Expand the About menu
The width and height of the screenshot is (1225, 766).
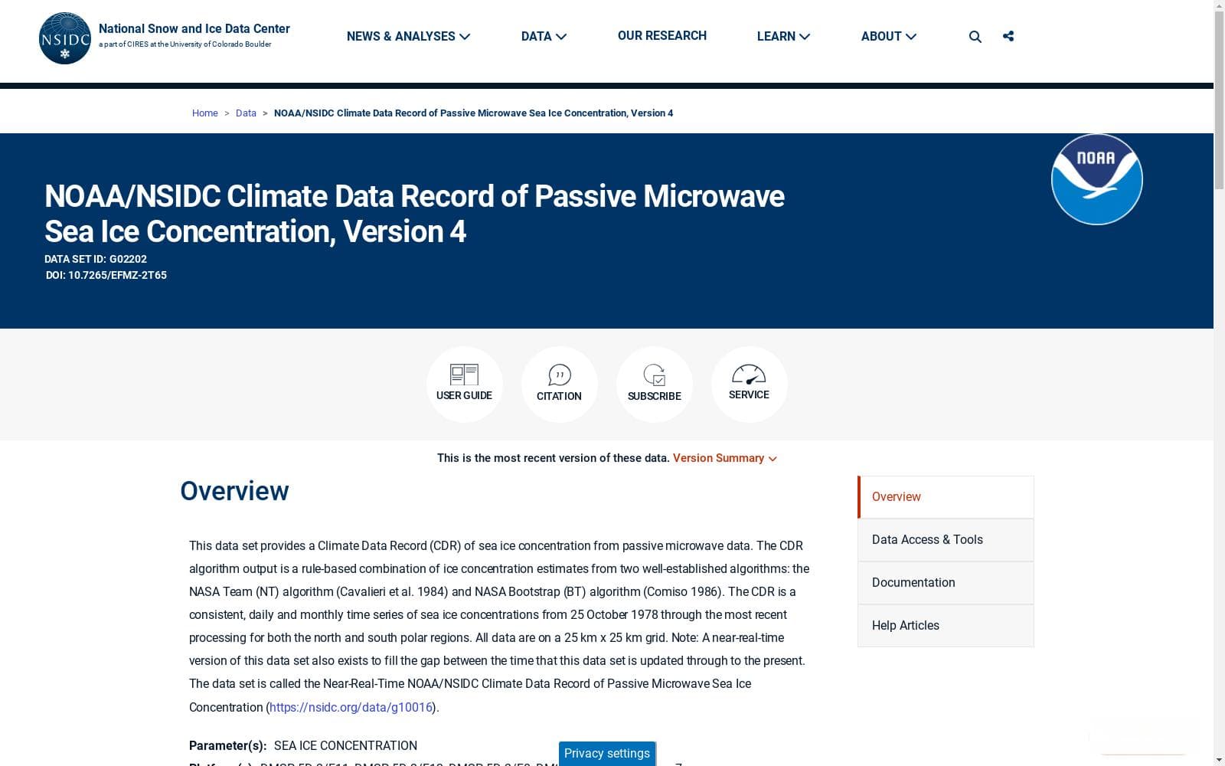(888, 36)
